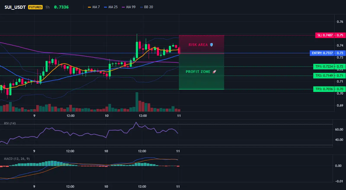Click the 40.00 RSI axis label
This screenshot has width=346, height=190.
[339, 140]
